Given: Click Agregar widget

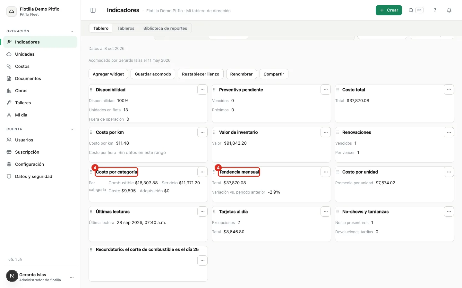Looking at the screenshot, I should point(108,74).
